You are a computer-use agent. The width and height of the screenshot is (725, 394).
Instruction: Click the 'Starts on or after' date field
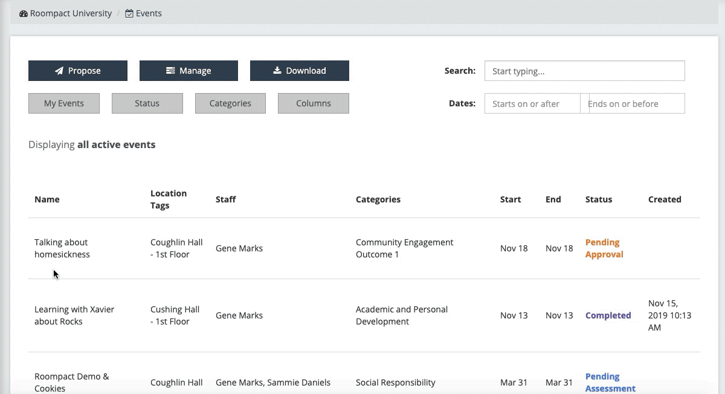pos(532,103)
